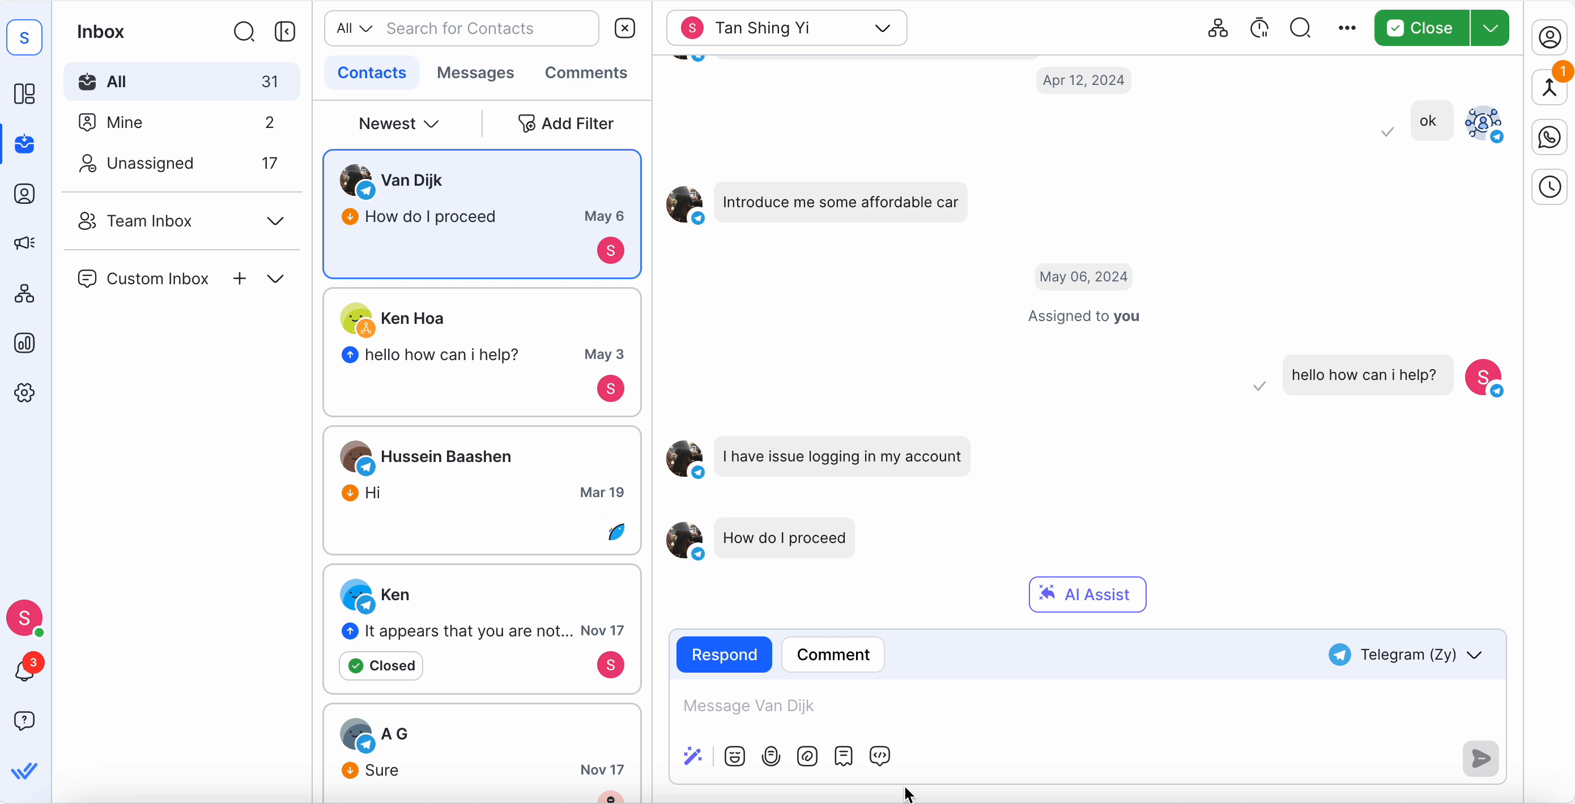
Task: Open the Telegram (Zy) channel dropdown
Action: [x=1406, y=655]
